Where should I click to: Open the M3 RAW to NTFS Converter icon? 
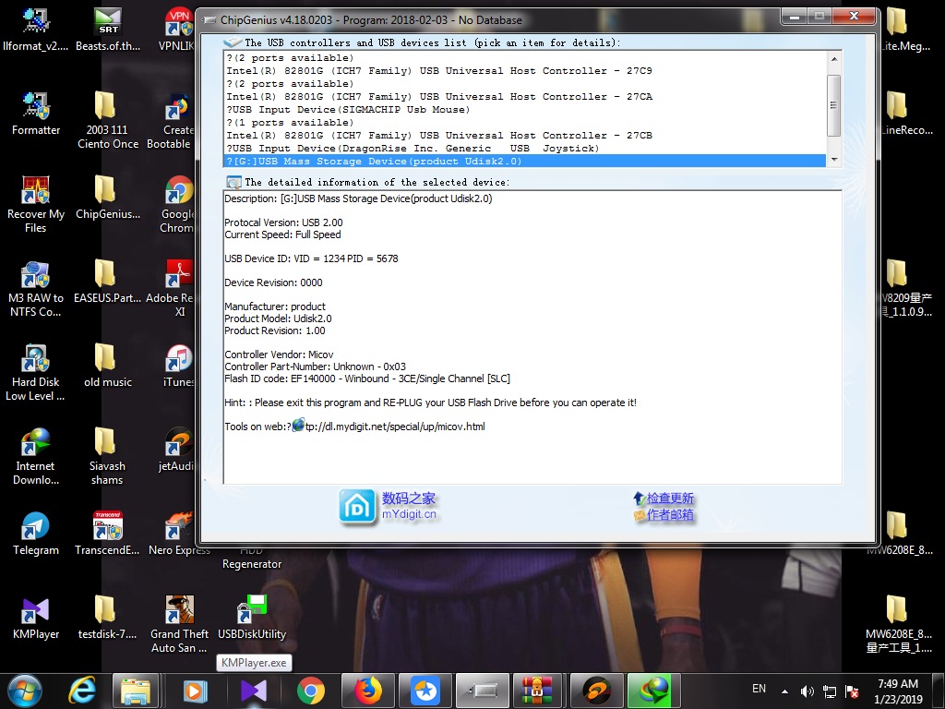pos(36,288)
